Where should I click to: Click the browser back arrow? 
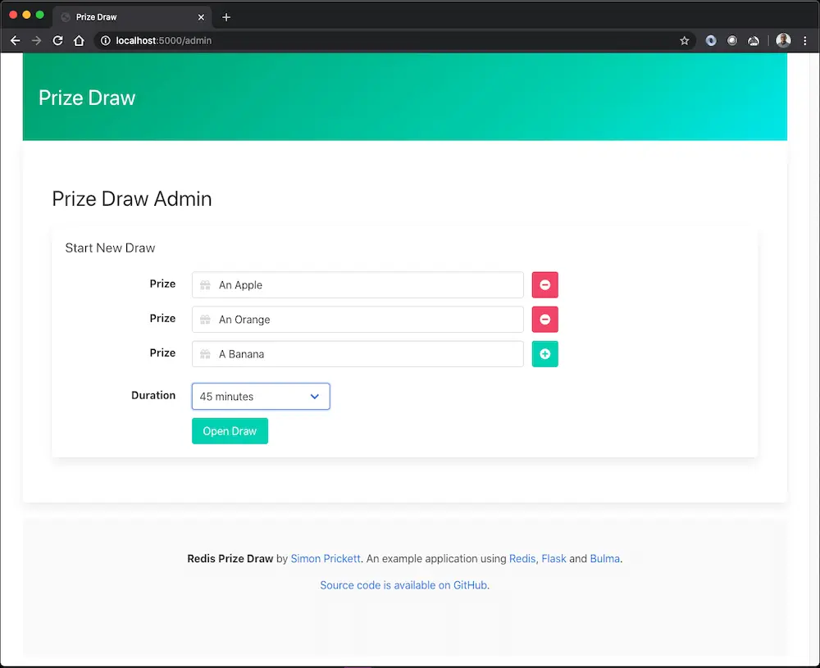coord(15,40)
